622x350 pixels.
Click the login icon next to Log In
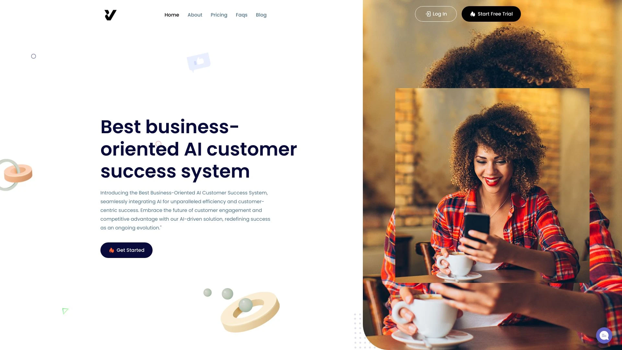(x=428, y=14)
